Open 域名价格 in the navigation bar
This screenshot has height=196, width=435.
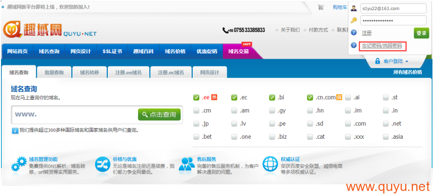[175, 51]
